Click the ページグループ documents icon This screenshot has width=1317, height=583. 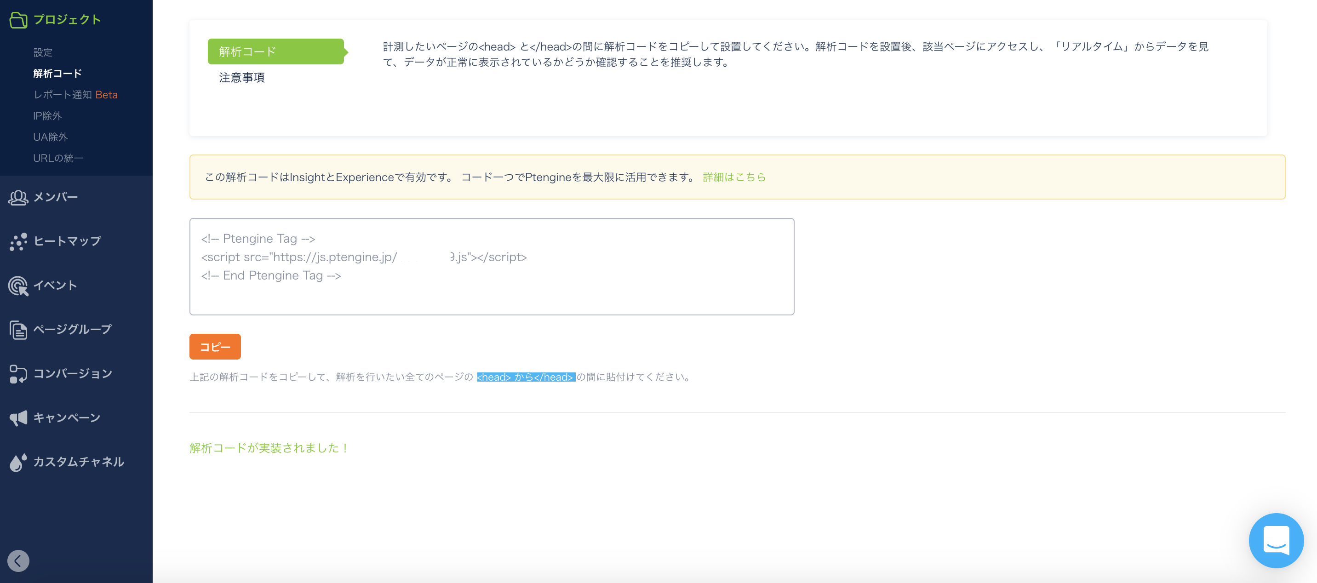click(x=18, y=330)
